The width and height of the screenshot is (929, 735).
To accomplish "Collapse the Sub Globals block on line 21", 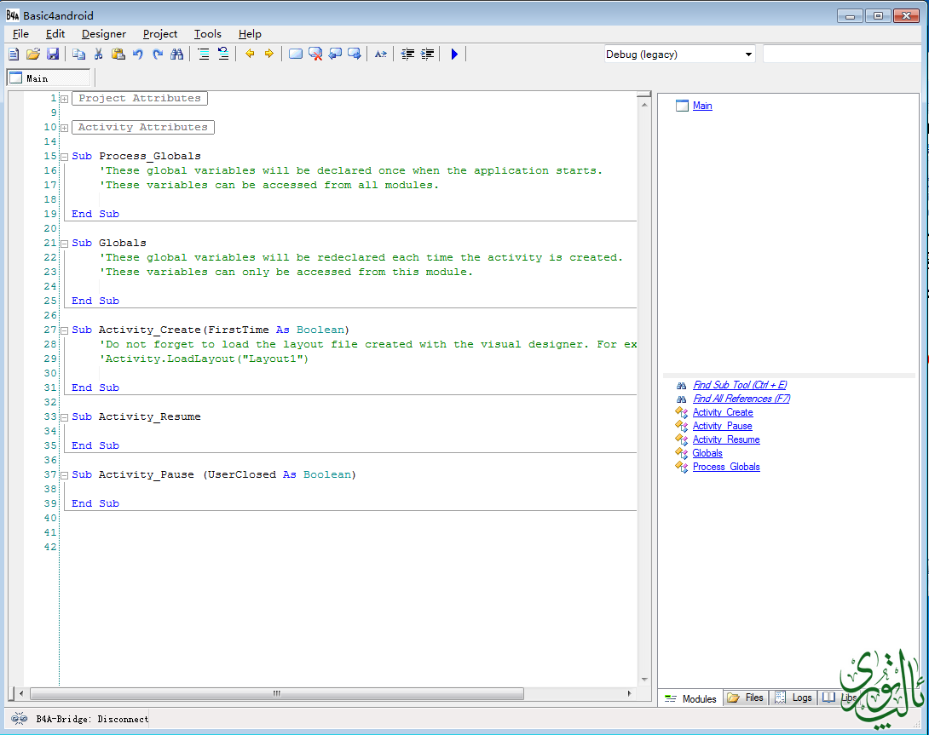I will coord(65,244).
